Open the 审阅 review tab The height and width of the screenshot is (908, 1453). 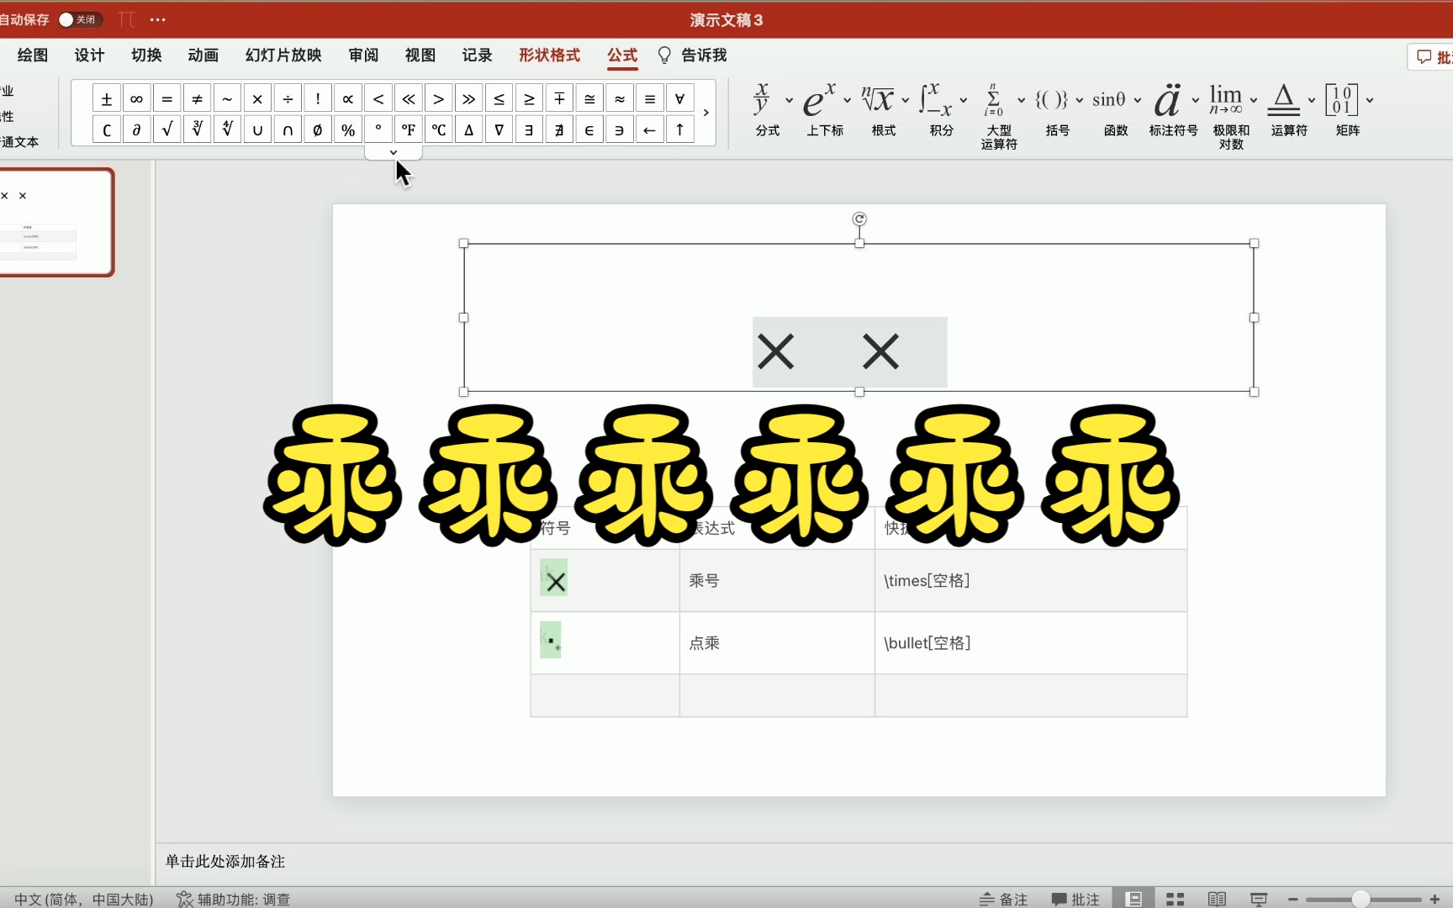[x=363, y=55]
